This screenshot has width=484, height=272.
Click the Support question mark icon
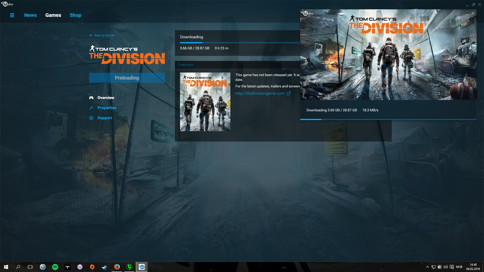tap(91, 118)
